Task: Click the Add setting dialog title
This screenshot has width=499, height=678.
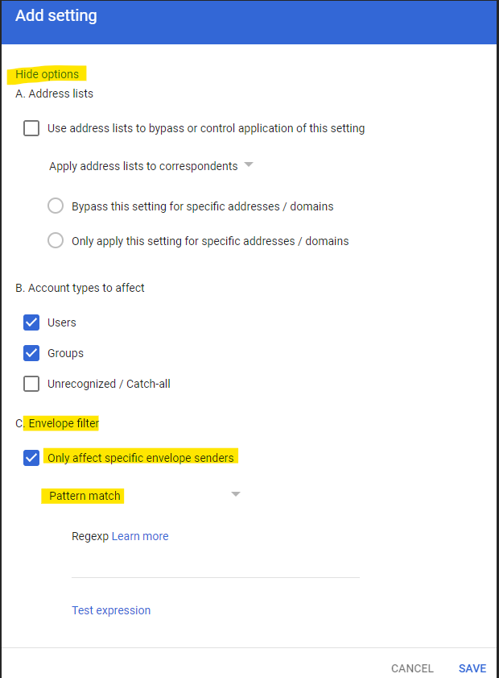Action: pyautogui.click(x=56, y=15)
